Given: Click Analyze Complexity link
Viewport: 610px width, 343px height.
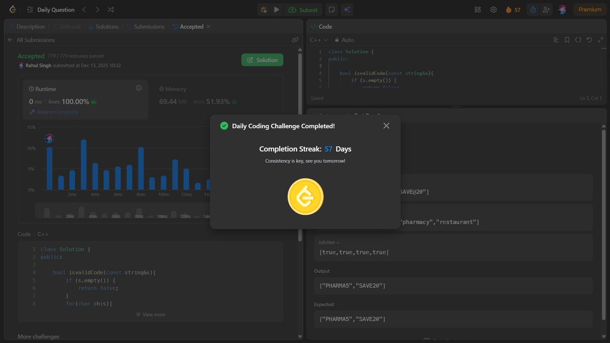Looking at the screenshot, I should (x=54, y=112).
